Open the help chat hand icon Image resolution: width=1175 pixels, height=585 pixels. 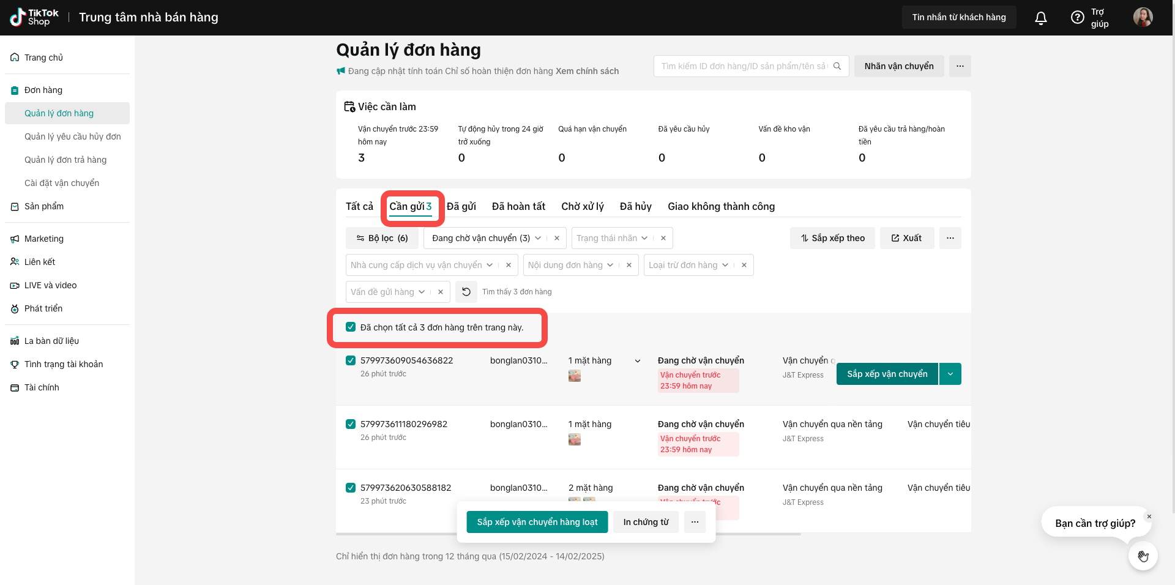click(x=1143, y=556)
